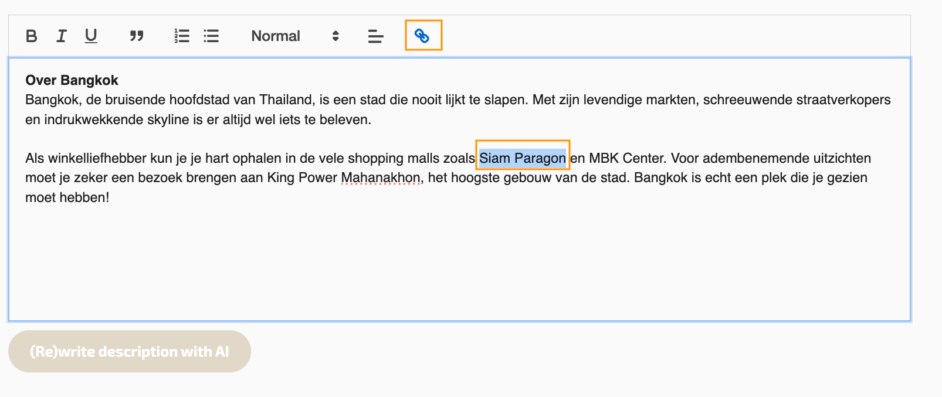Insert a blockquote using the quote icon
Screen dimensions: 942x397
point(137,36)
